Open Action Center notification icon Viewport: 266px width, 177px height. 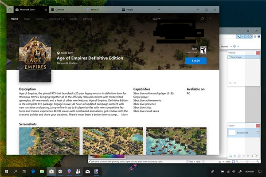click(259, 171)
